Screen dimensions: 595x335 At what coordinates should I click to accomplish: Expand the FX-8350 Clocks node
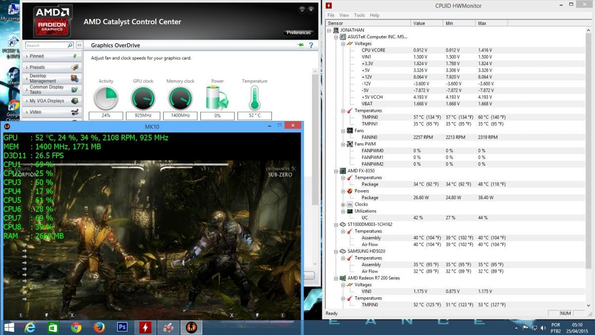[x=343, y=204]
